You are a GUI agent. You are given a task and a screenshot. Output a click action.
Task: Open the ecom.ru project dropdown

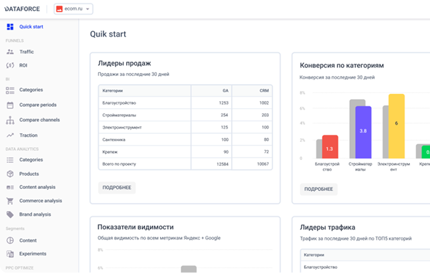point(74,9)
